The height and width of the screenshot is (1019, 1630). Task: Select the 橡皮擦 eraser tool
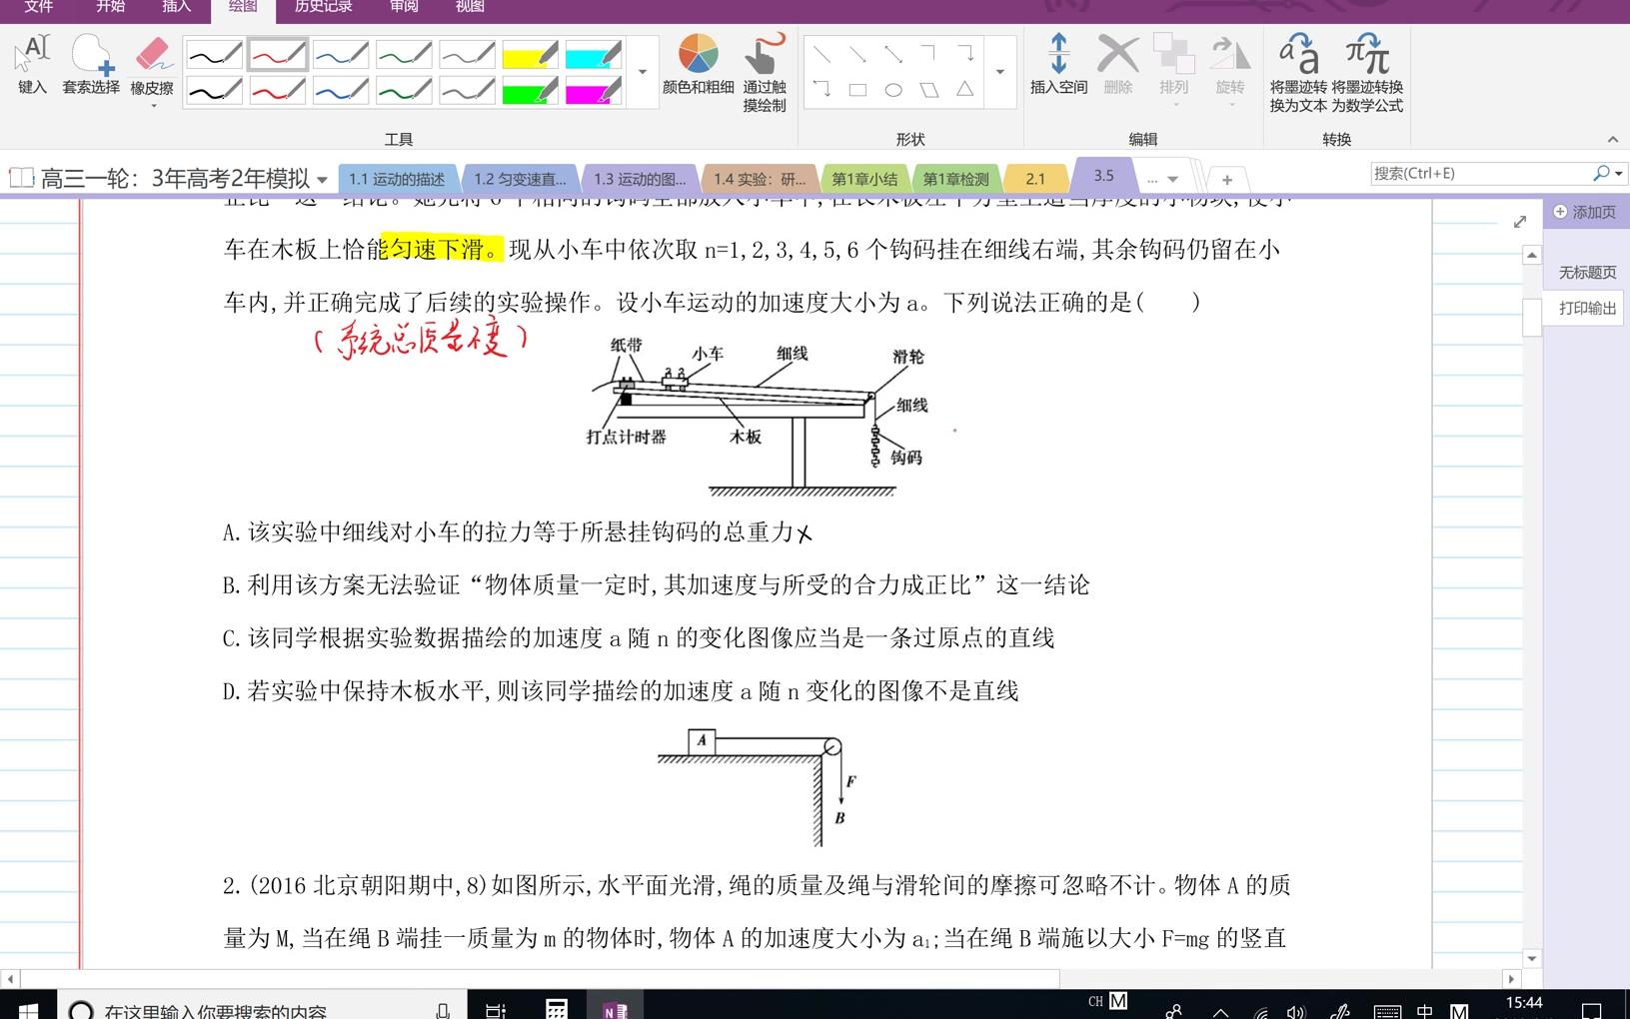152,60
